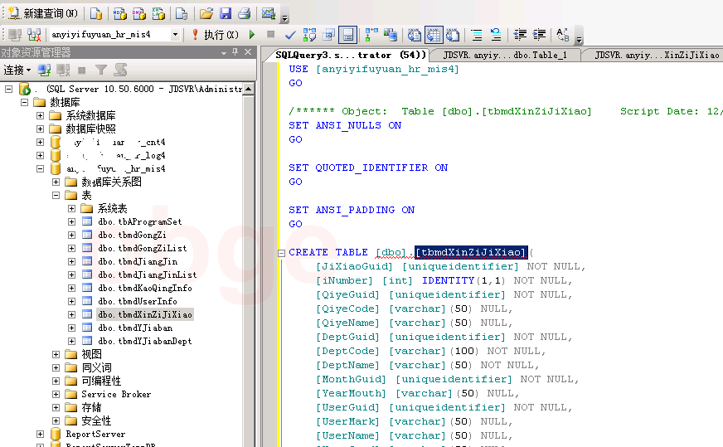Click Specify Values for Template Parameters icon
This screenshot has width=723, height=447.
click(562, 35)
